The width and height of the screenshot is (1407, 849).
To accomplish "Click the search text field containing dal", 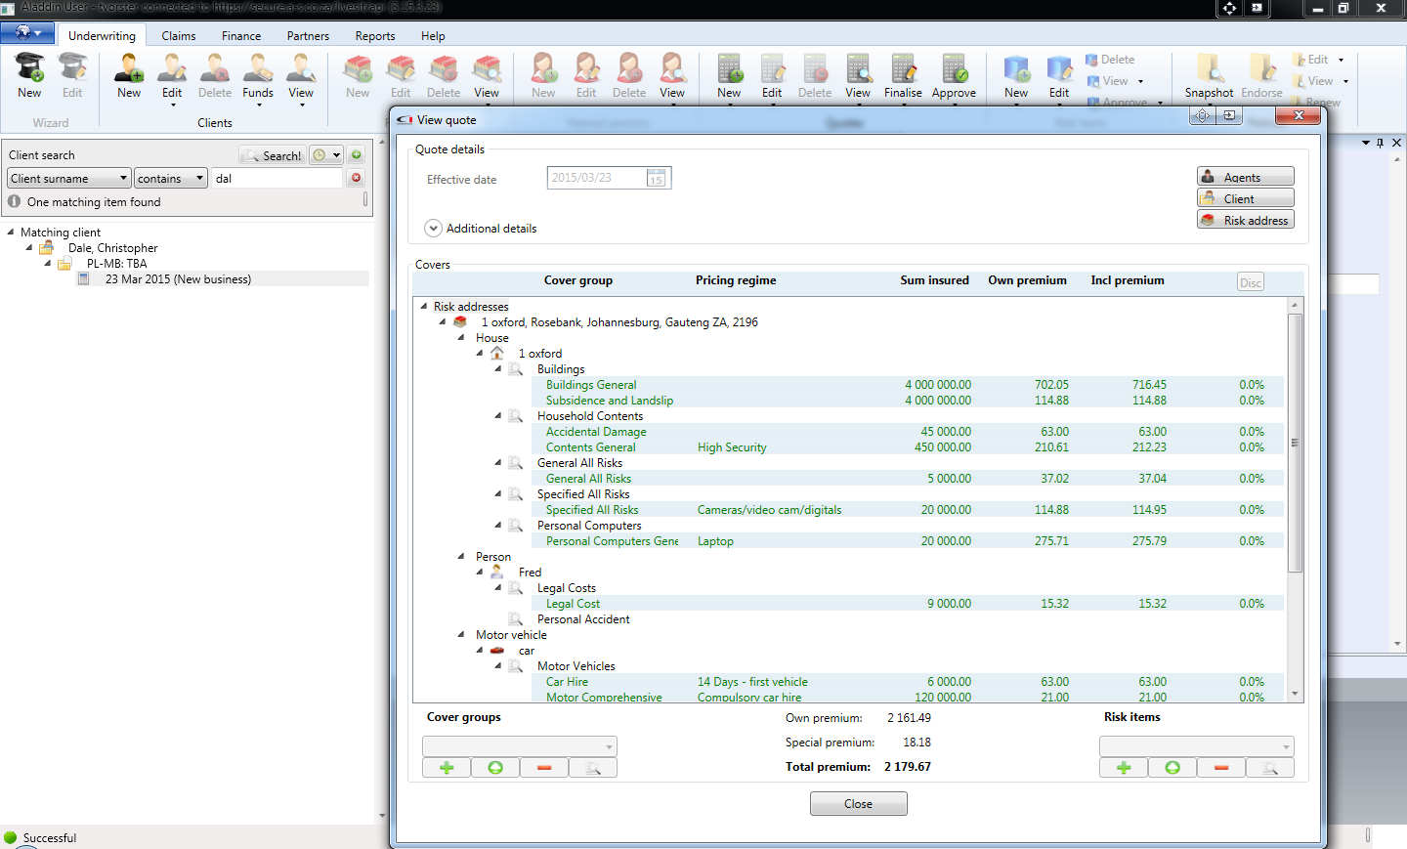I will click(x=277, y=179).
